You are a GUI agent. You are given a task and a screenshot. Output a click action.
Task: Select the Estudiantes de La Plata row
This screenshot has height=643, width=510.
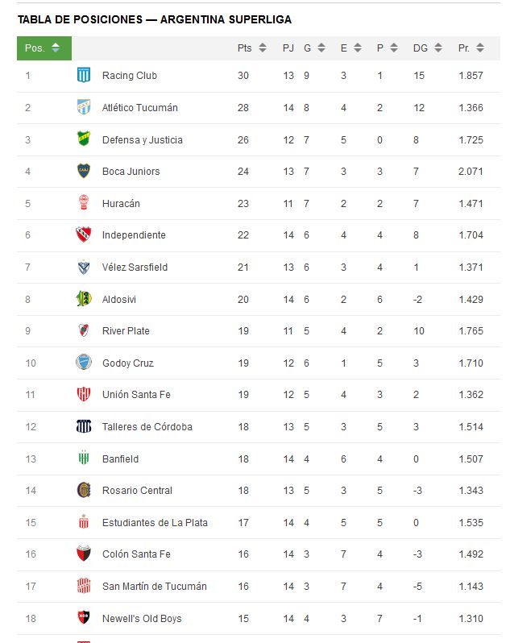click(x=259, y=522)
